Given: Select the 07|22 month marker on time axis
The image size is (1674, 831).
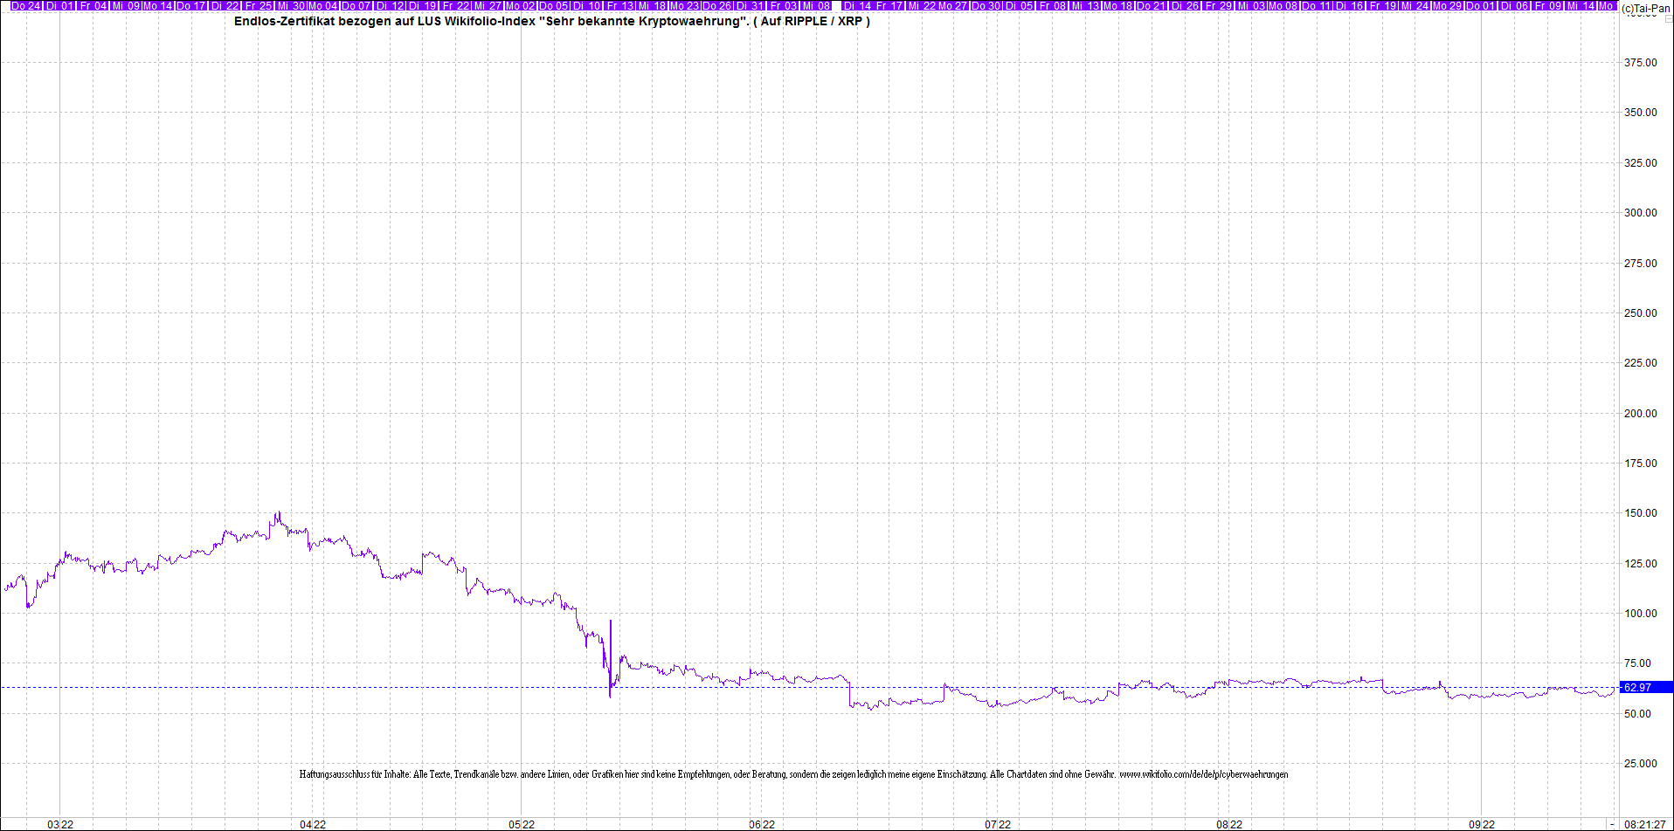Looking at the screenshot, I should (998, 824).
